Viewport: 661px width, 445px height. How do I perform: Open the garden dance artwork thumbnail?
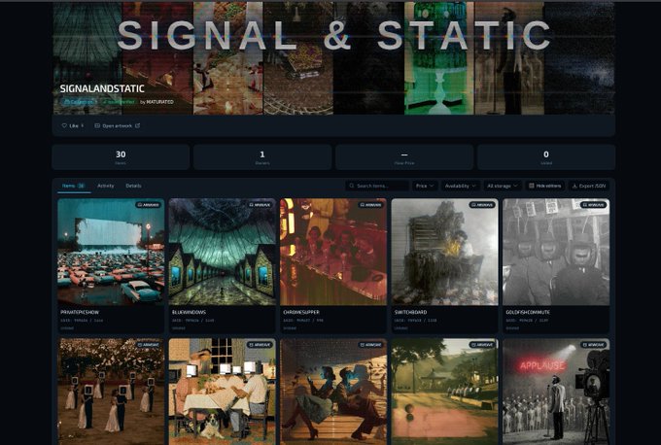tap(111, 392)
